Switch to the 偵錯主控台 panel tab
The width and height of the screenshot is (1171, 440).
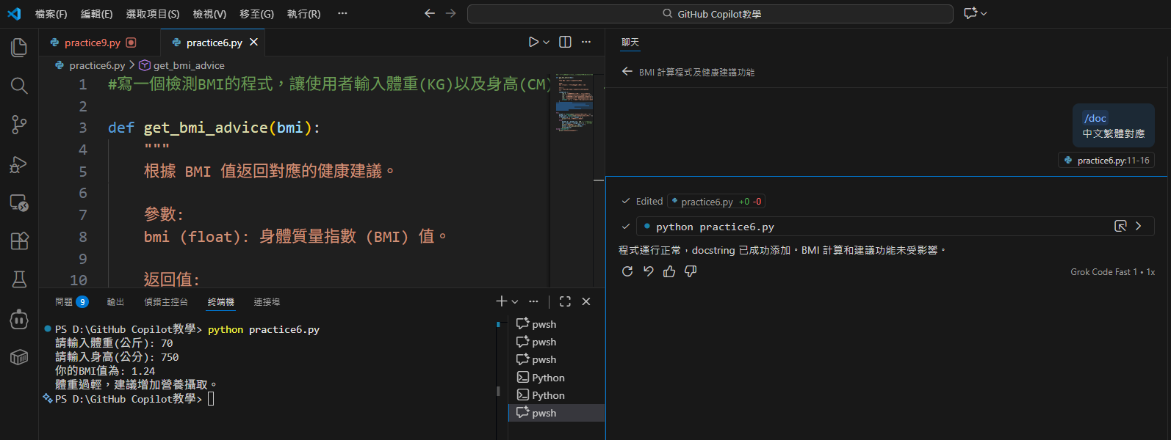(166, 301)
